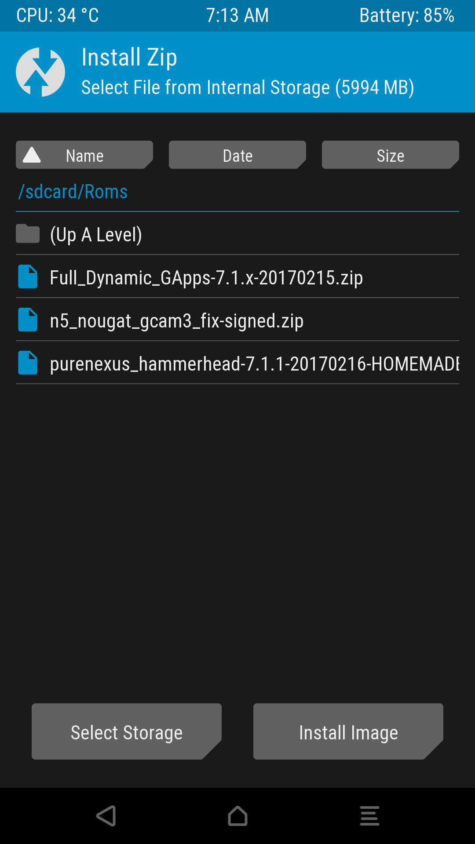The width and height of the screenshot is (475, 844).
Task: Click the Battery 85% status indicator
Action: click(407, 16)
